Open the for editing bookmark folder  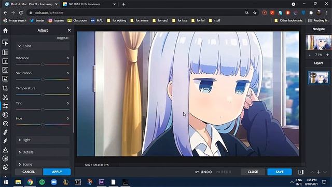pyautogui.click(x=116, y=21)
